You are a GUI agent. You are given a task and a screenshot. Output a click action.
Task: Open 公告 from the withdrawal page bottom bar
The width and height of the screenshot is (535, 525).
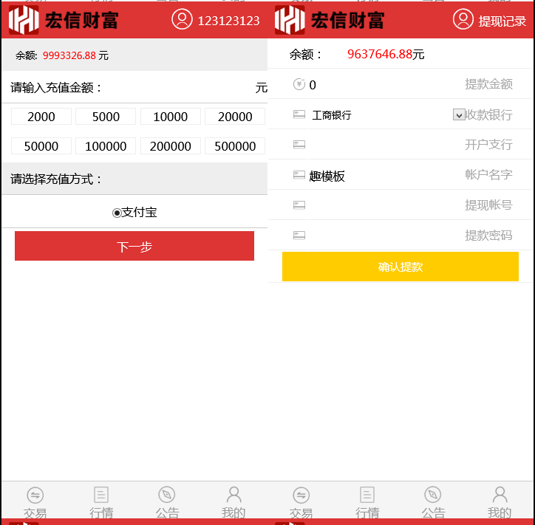(x=433, y=495)
